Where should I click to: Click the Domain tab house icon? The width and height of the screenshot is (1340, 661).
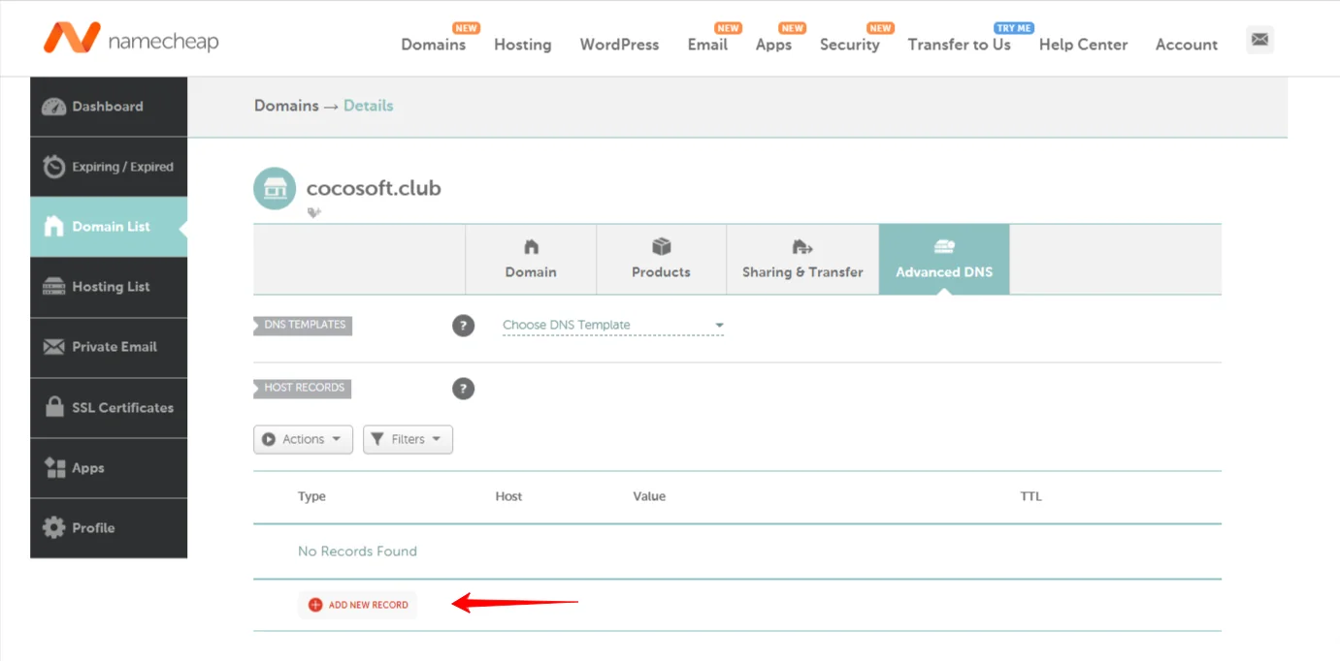pyautogui.click(x=531, y=246)
